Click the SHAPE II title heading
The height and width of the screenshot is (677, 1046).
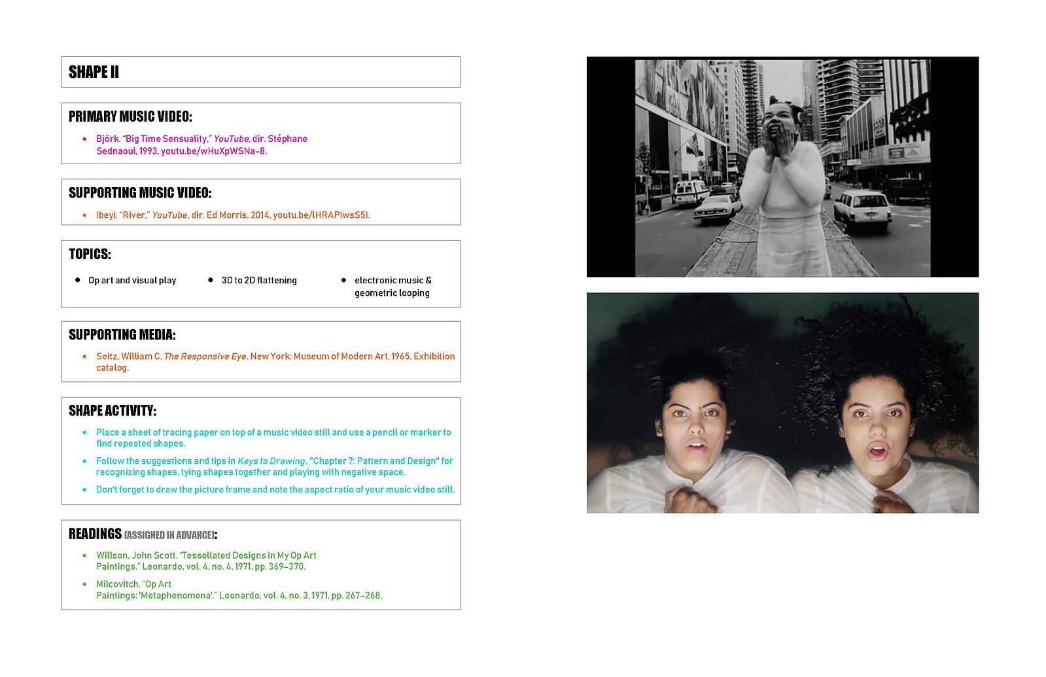click(x=94, y=72)
